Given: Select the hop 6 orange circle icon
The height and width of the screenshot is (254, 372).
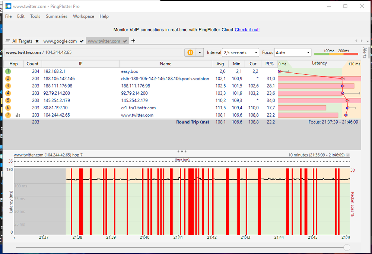Looking at the screenshot, I should point(8,107).
